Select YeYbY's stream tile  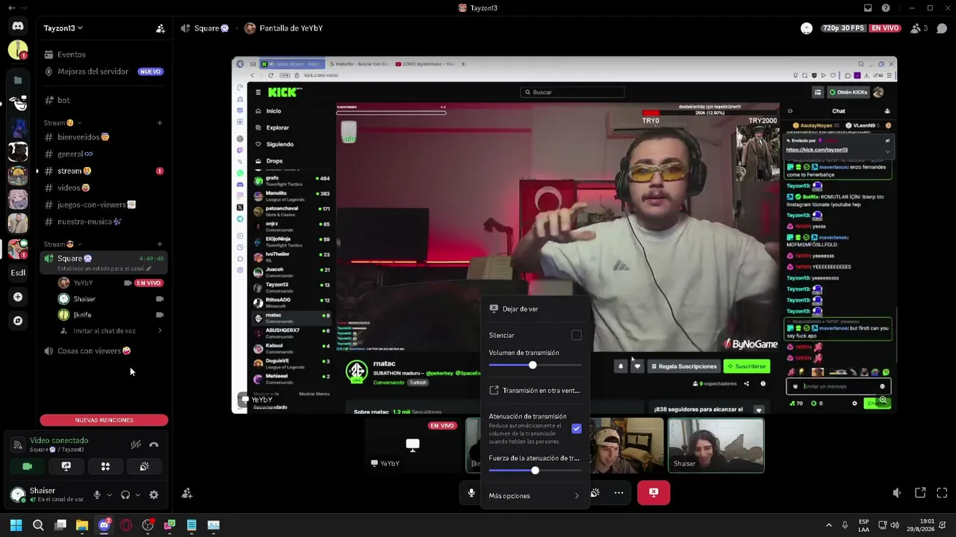412,445
